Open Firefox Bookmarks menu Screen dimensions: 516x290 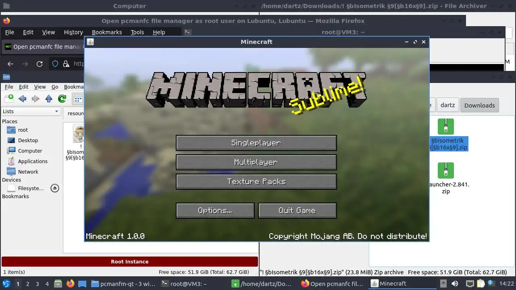pos(107,32)
